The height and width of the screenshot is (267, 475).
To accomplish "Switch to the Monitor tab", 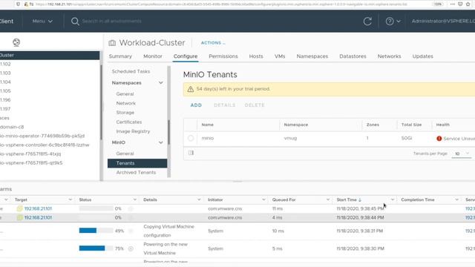I will [x=153, y=56].
